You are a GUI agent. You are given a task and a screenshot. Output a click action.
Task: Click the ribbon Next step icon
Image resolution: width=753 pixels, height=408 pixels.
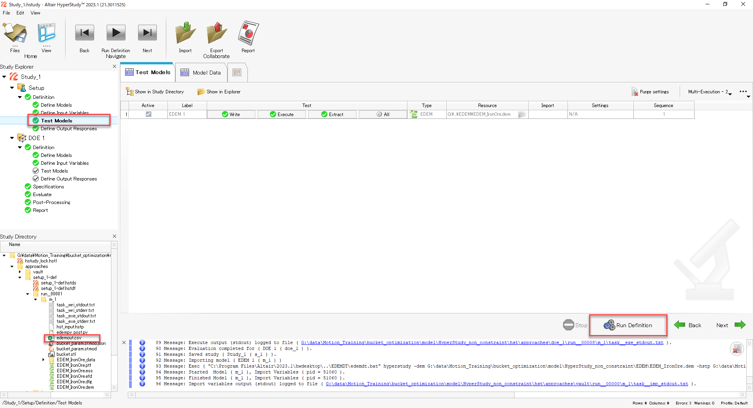point(147,33)
